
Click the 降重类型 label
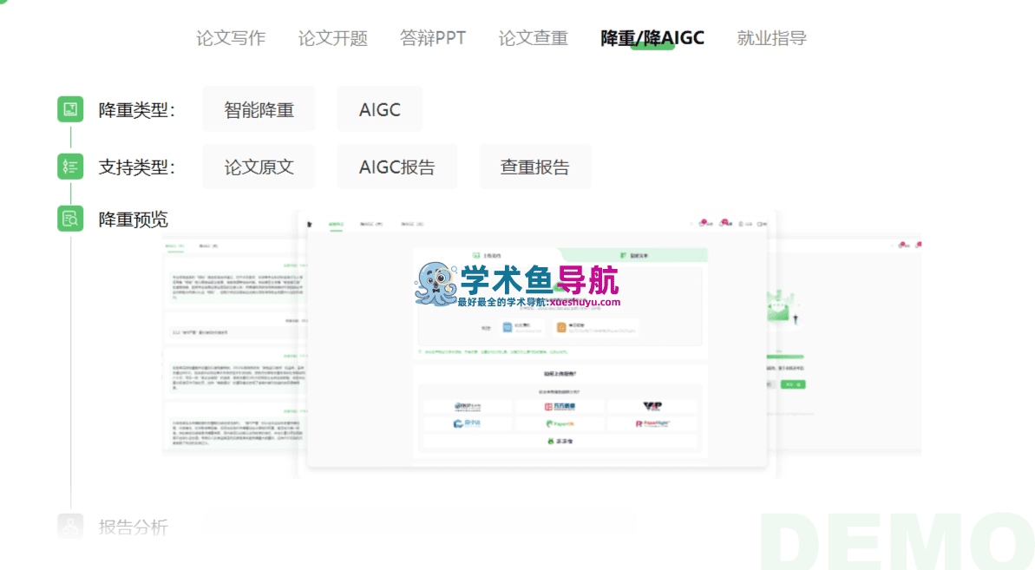(x=137, y=110)
